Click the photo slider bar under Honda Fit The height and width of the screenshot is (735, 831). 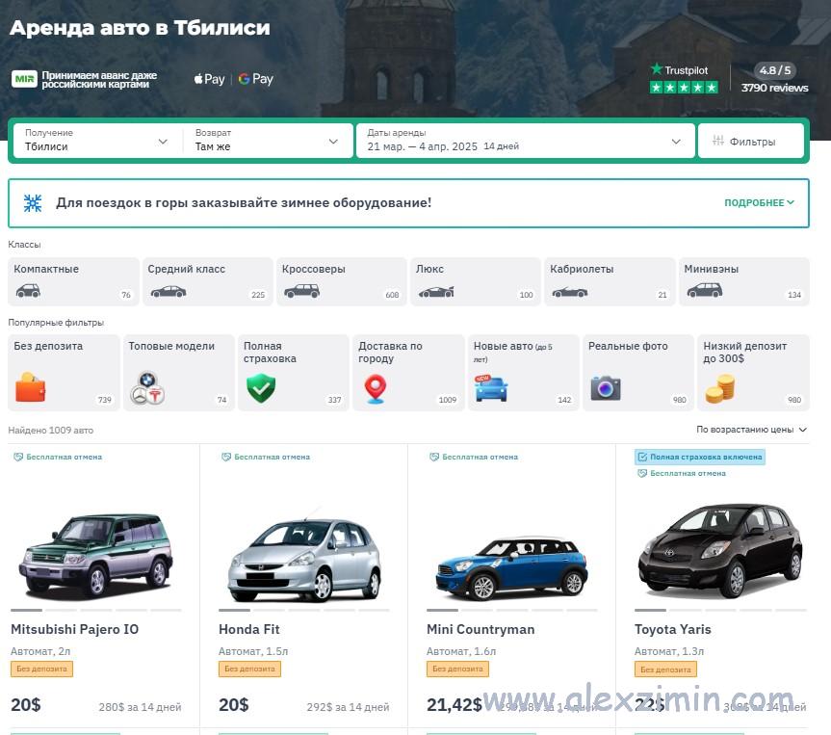pos(303,611)
